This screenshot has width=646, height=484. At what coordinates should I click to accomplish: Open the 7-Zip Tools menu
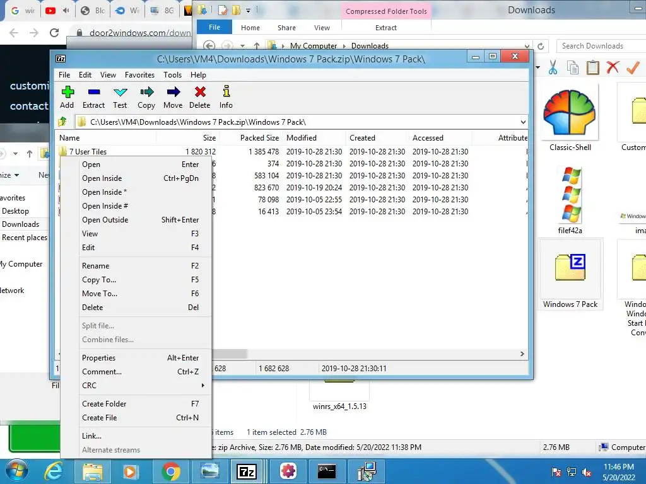click(172, 75)
